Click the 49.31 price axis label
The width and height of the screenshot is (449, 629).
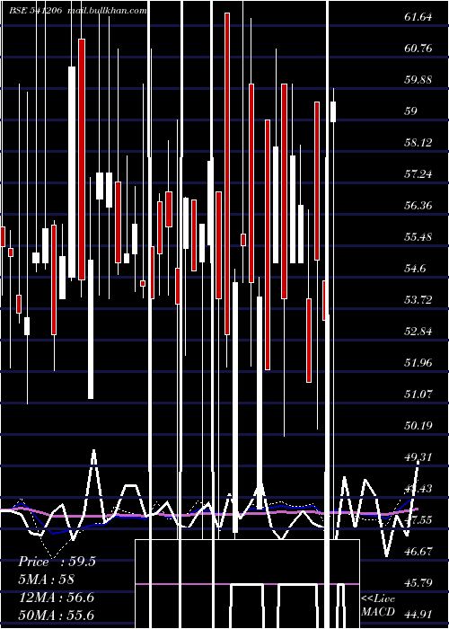(418, 456)
